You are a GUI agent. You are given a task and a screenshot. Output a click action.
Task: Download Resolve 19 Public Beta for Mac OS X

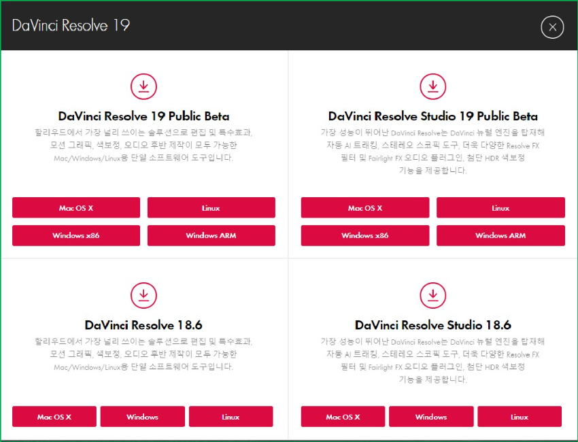76,208
